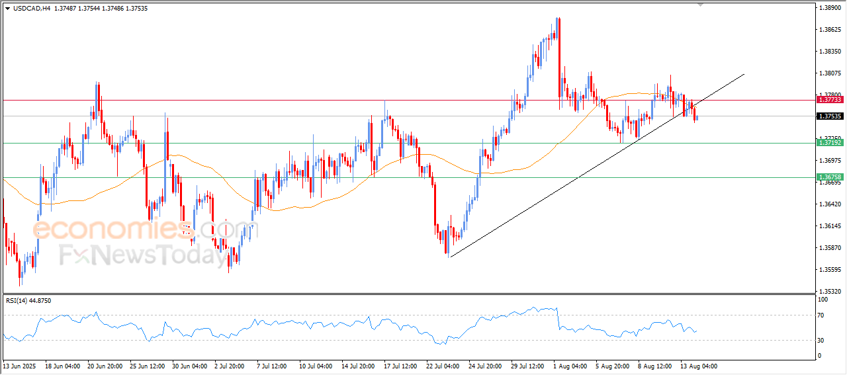The height and width of the screenshot is (375, 847).
Task: Click the 18 Jun 04:00 time label
Action: 62,366
